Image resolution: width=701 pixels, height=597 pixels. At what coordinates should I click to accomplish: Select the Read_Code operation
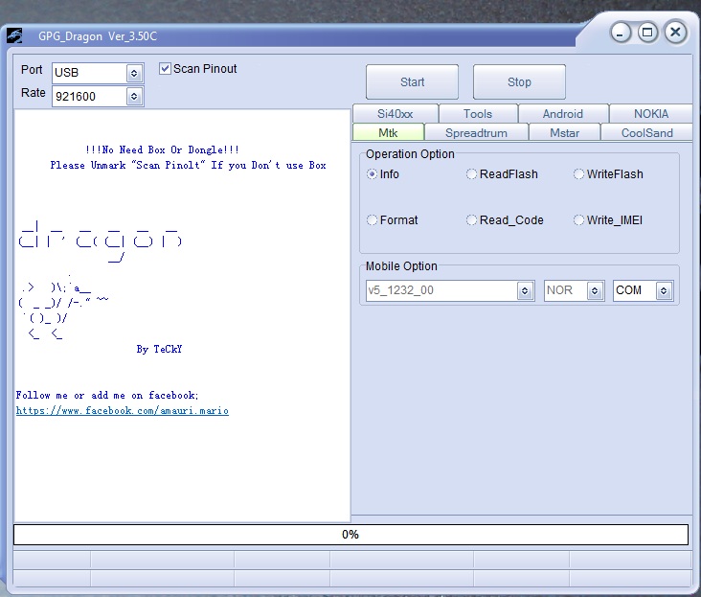[472, 220]
